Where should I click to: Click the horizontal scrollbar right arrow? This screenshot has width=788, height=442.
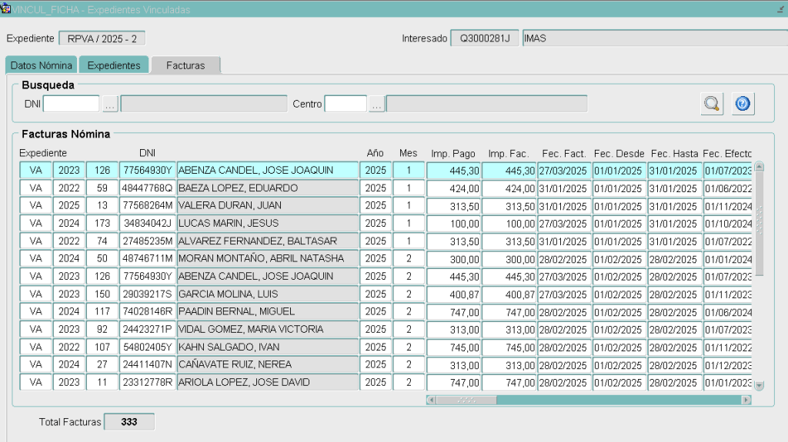click(x=746, y=400)
